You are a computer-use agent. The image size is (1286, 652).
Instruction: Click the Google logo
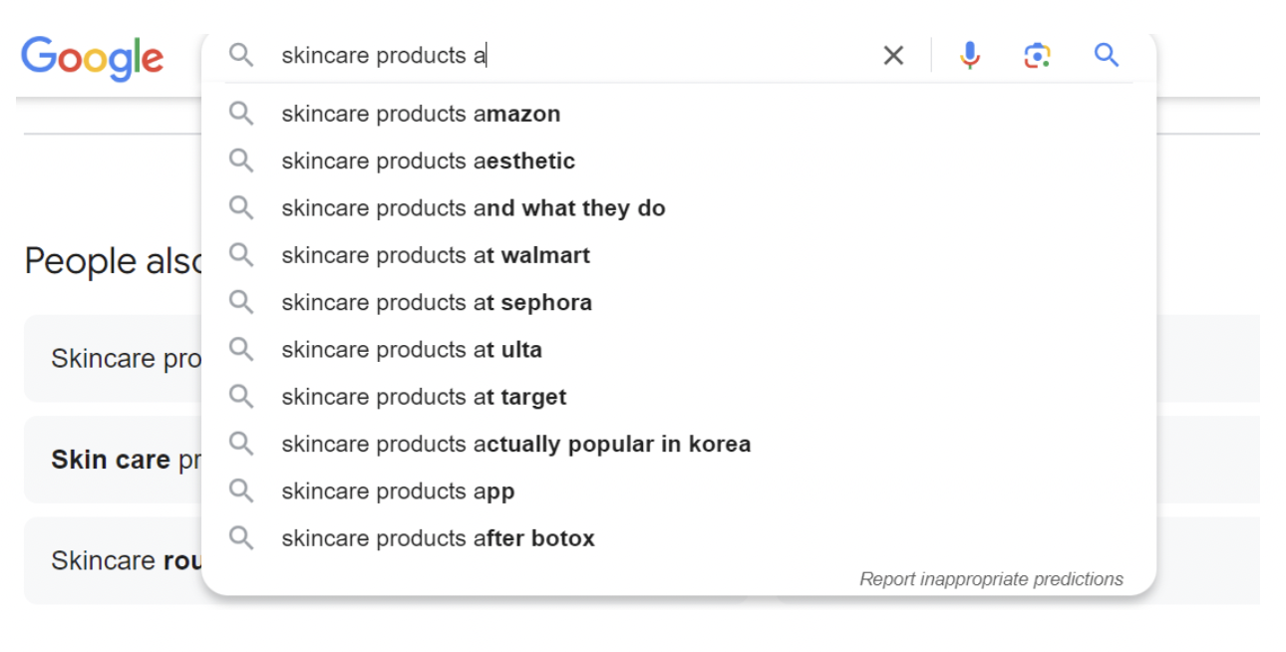(93, 58)
